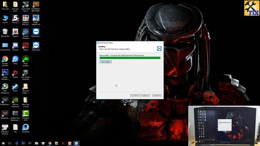260x146 pixels.
Task: Open File Explorer from the taskbar
Action: click(x=37, y=143)
